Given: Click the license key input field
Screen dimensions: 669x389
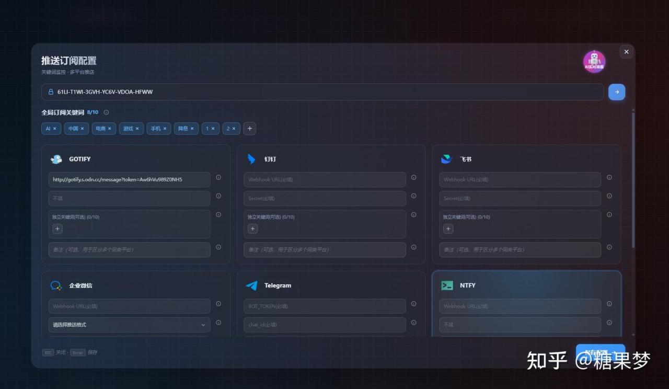Looking at the screenshot, I should point(322,92).
